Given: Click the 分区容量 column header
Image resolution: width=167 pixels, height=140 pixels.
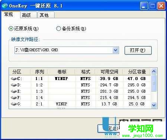Looking at the screenshot, I should click(x=137, y=72).
